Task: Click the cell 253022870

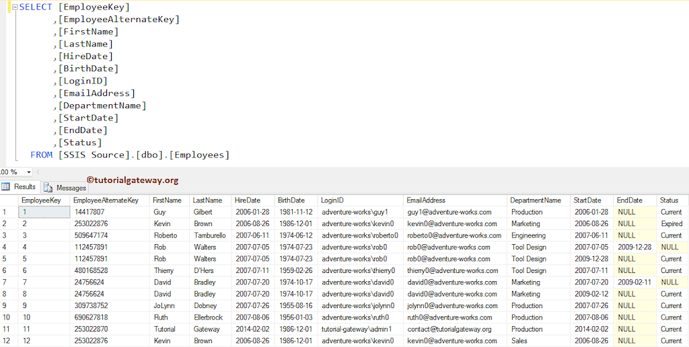Action: [110, 329]
